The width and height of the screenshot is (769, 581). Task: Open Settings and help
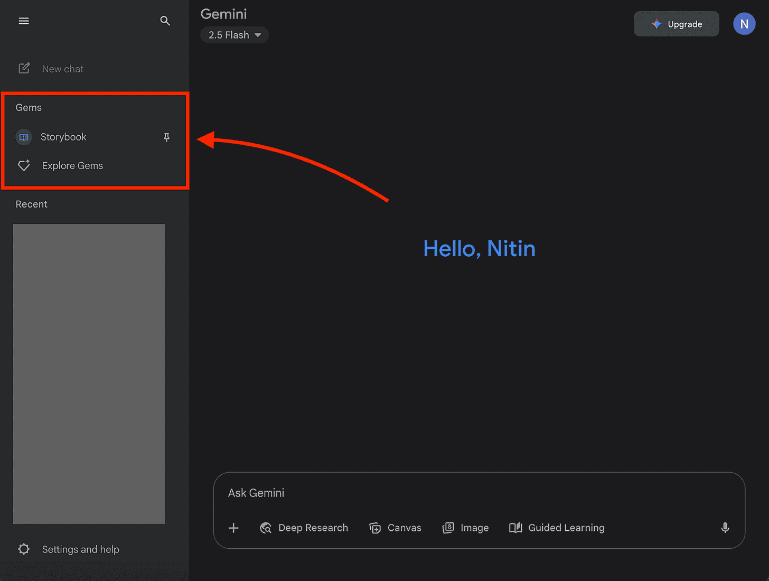pyautogui.click(x=69, y=549)
